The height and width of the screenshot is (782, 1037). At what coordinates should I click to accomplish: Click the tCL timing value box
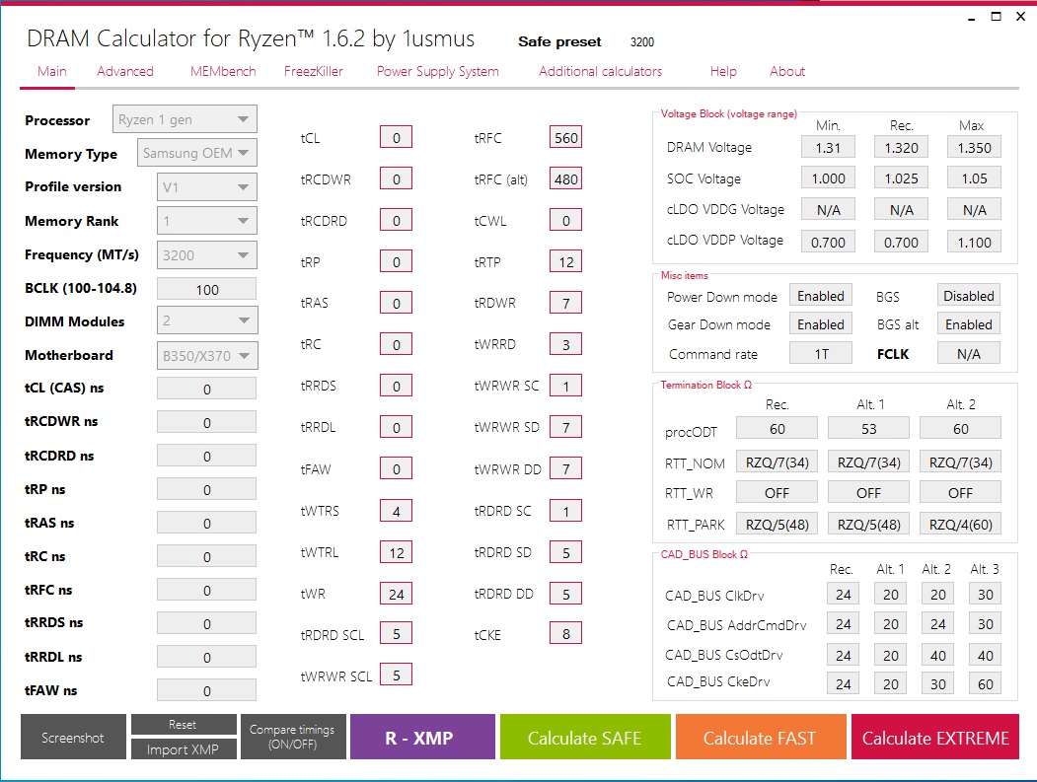[396, 137]
